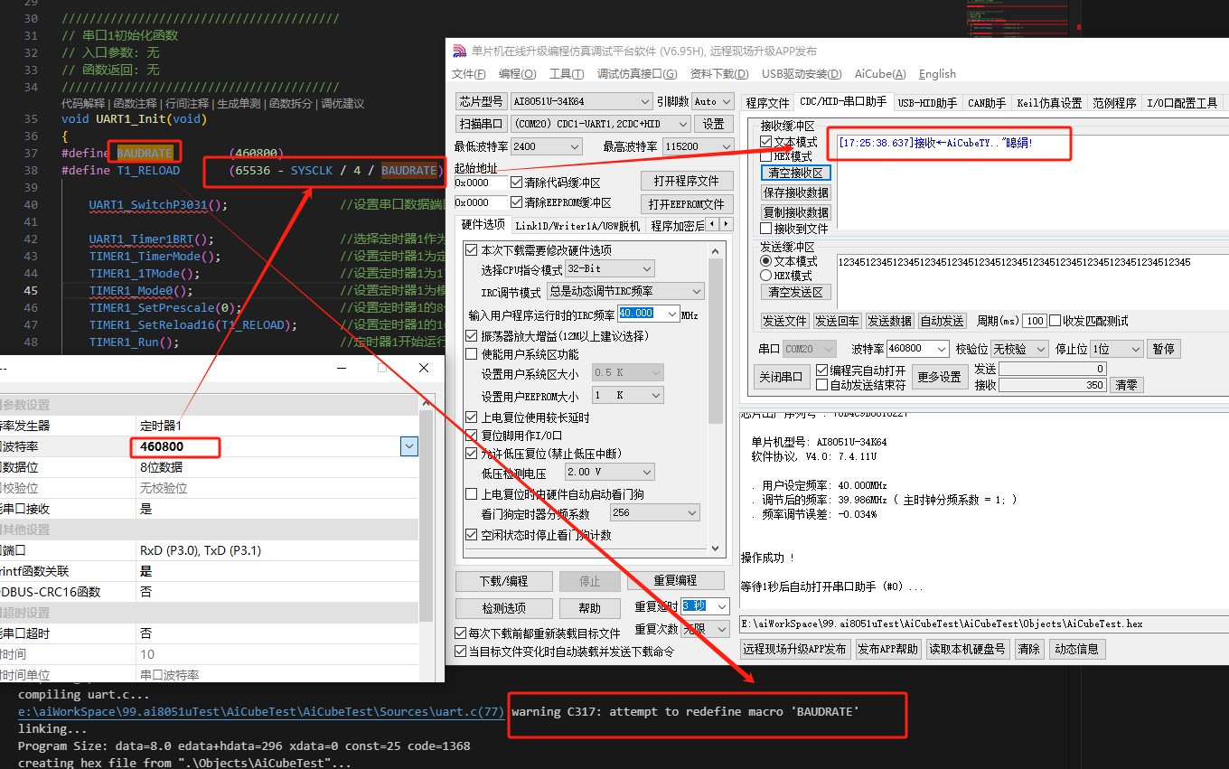Open the IRC调节模式 dropdown
Viewport: 1229px width, 769px height.
pyautogui.click(x=697, y=292)
